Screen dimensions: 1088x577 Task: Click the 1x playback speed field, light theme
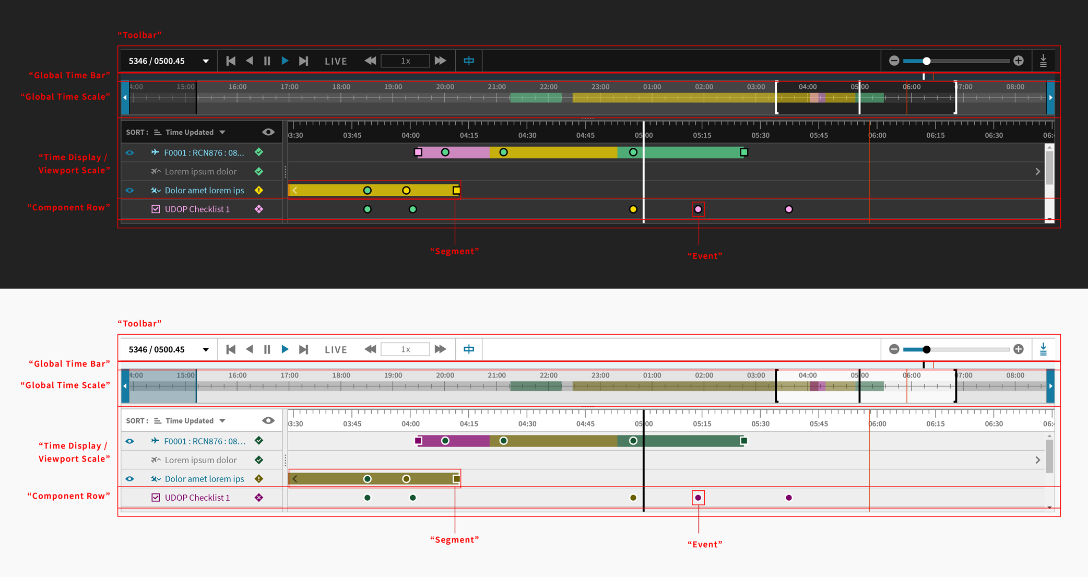coord(406,349)
